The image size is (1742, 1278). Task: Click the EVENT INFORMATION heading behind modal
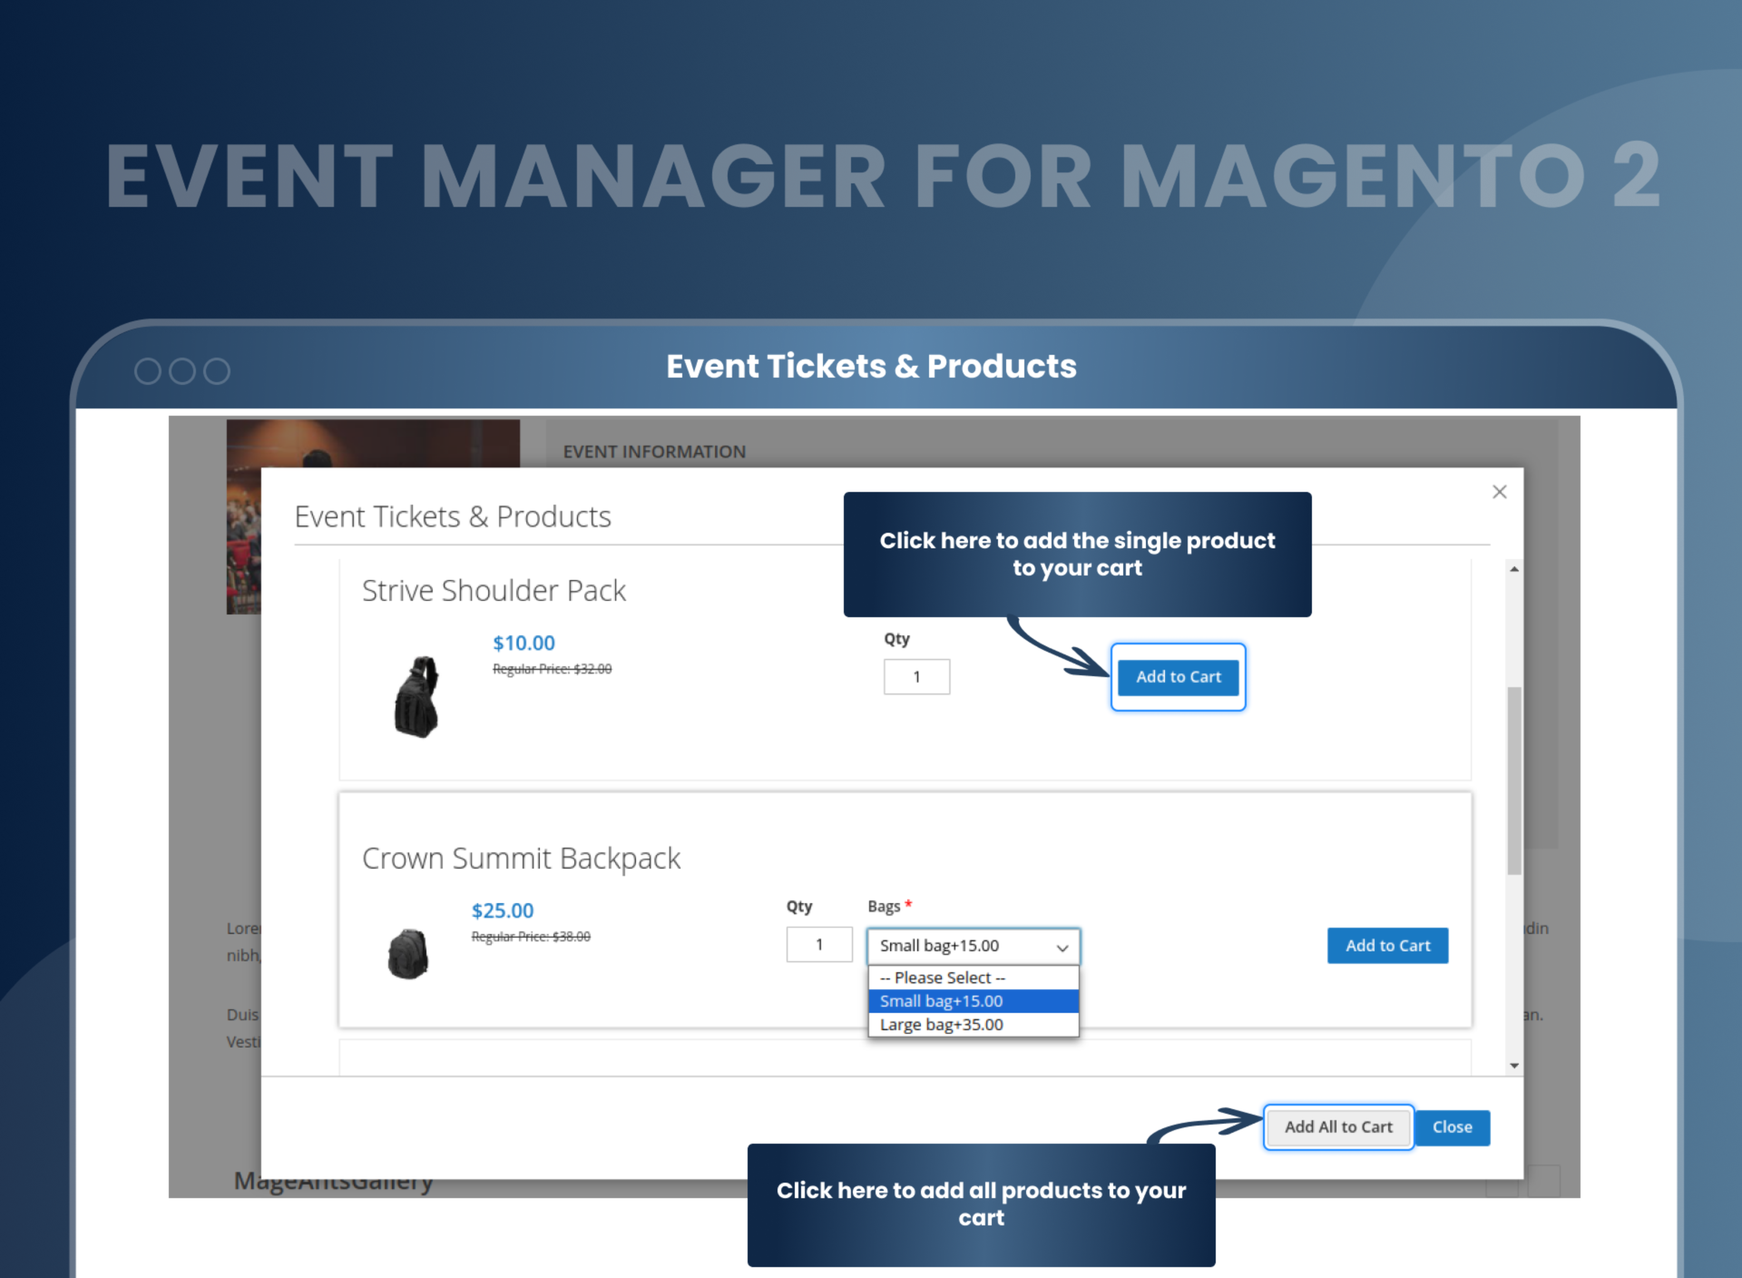tap(654, 452)
